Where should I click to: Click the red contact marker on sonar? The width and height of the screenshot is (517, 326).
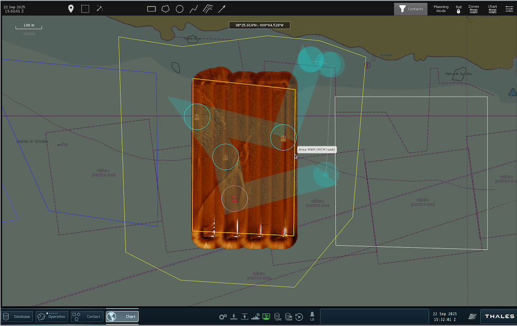click(234, 198)
